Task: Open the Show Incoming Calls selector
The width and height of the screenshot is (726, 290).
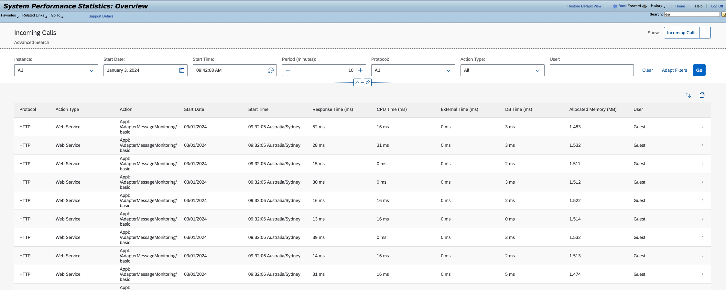Action: point(705,33)
